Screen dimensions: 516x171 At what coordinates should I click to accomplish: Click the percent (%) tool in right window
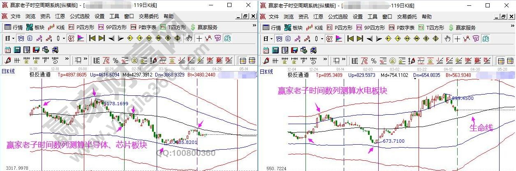click(x=373, y=60)
